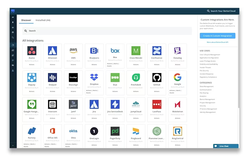The height and width of the screenshot is (156, 249).
Task: Filter by Application Configuration use case
Action: click(x=209, y=58)
